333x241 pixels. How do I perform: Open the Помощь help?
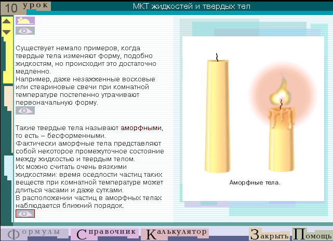[x=312, y=234]
